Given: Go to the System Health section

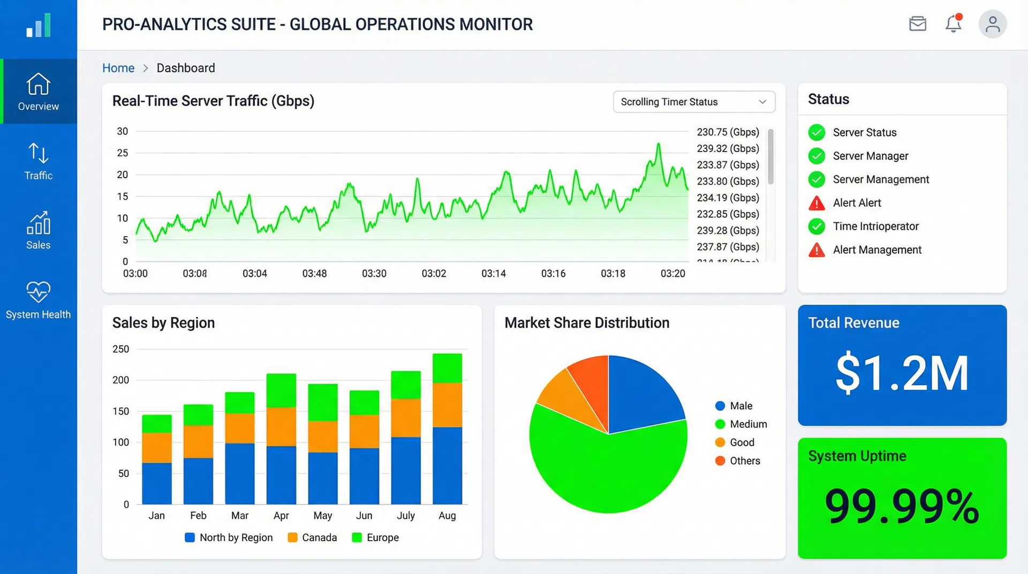Looking at the screenshot, I should [39, 300].
